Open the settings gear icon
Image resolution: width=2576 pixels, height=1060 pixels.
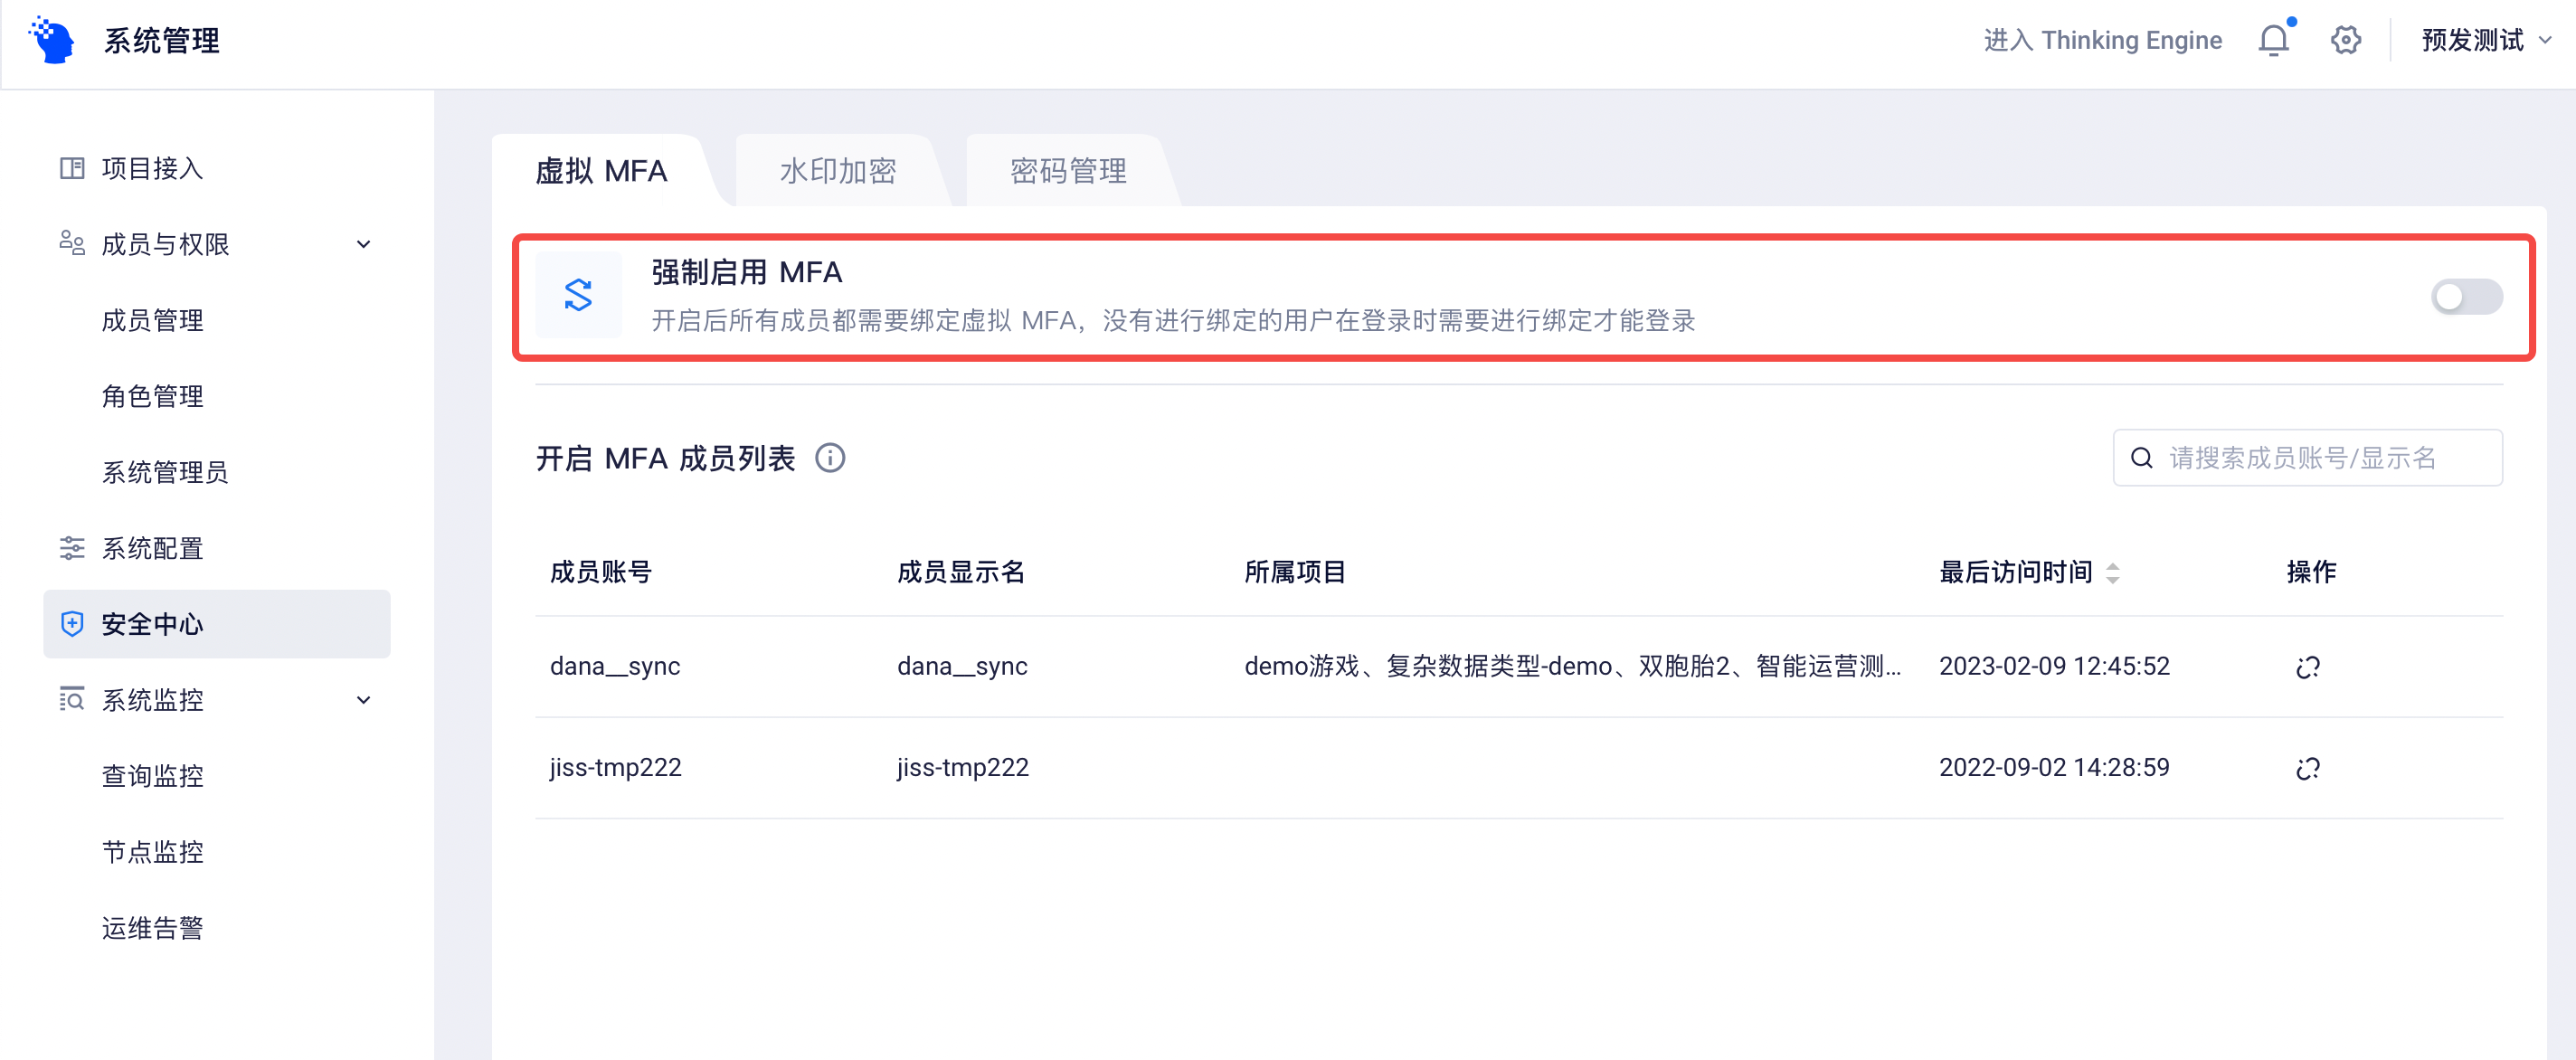point(2345,40)
